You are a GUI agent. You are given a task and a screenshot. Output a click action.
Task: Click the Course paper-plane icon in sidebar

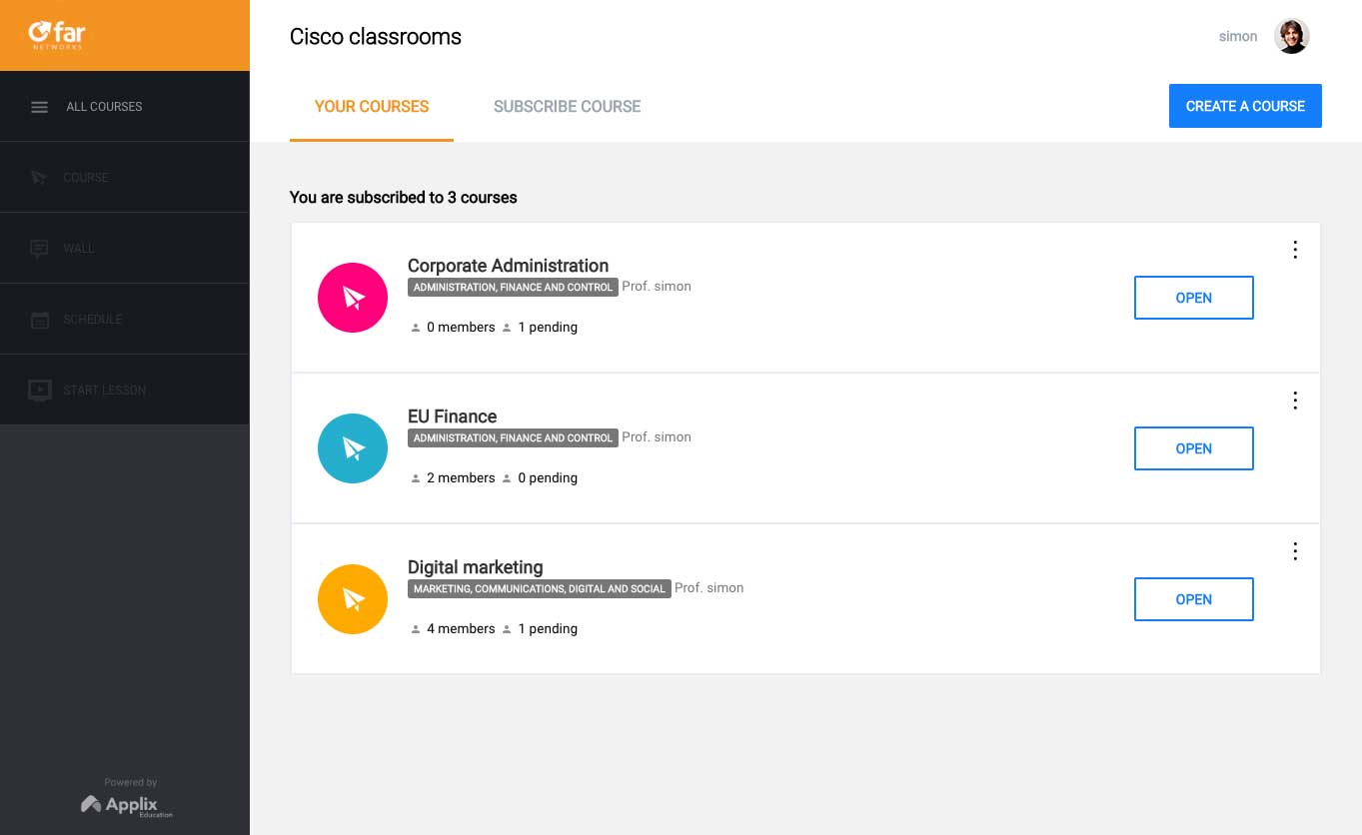click(40, 178)
